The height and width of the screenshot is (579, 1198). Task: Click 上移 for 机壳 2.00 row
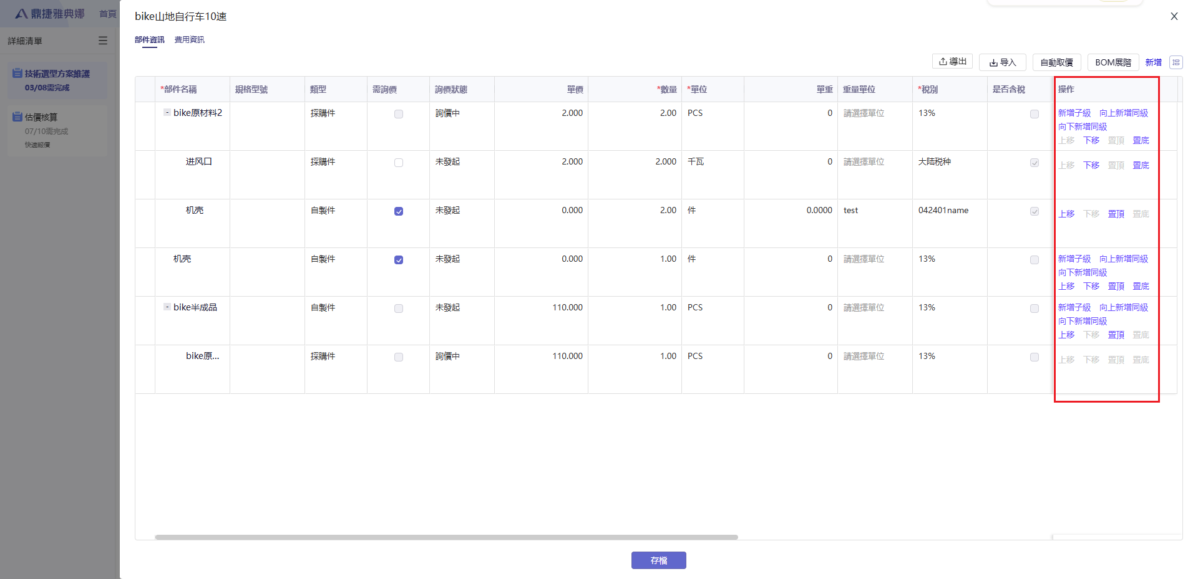coord(1066,214)
